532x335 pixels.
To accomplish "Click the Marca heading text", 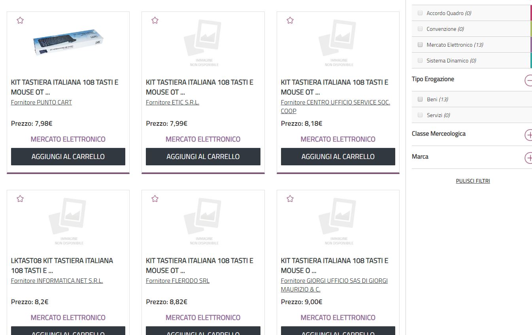I will point(420,157).
